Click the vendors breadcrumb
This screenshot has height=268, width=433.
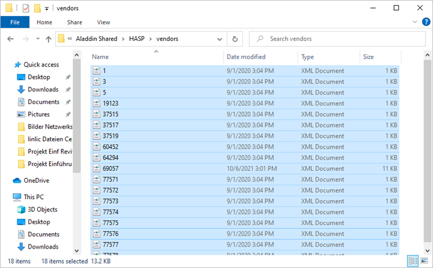(167, 39)
